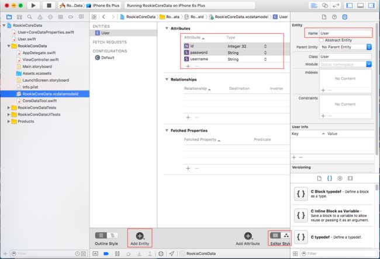Open related items grid menu
The image size is (380, 259).
coord(94,17)
